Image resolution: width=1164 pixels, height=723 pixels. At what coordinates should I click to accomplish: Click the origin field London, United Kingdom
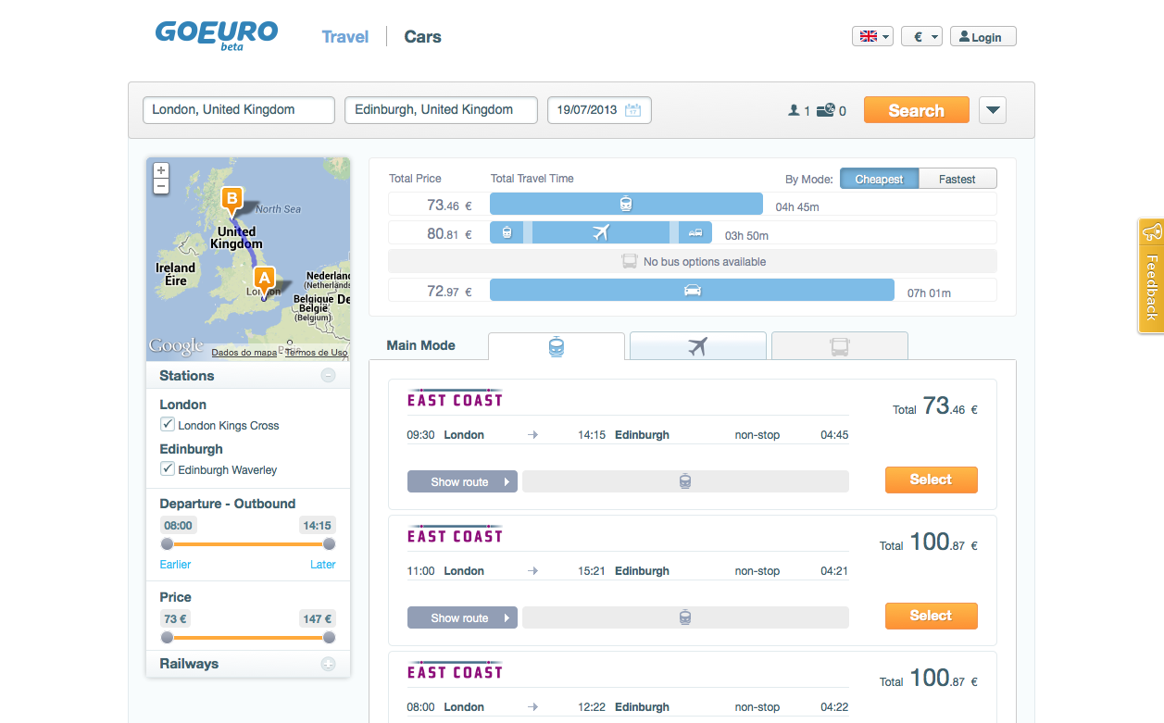pos(239,110)
